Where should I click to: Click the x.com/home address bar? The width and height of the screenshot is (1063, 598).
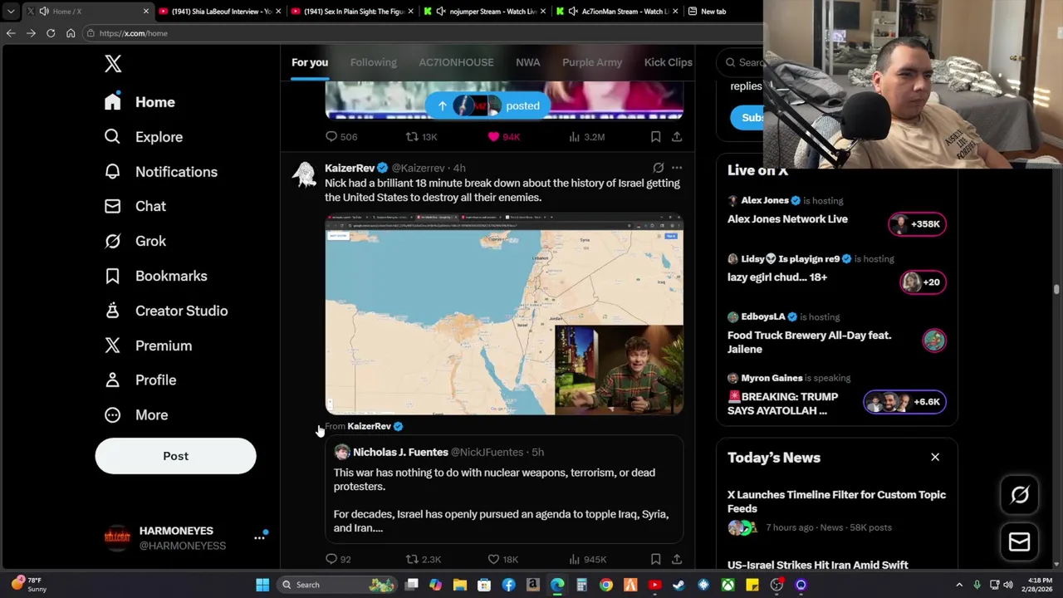click(x=424, y=33)
